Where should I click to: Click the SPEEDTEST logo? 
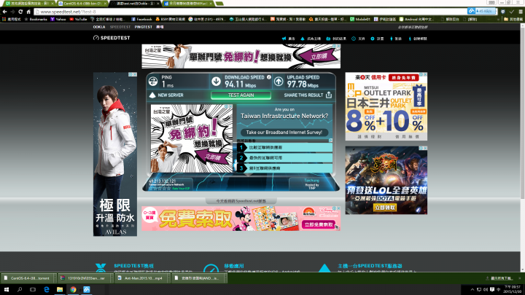coord(112,38)
